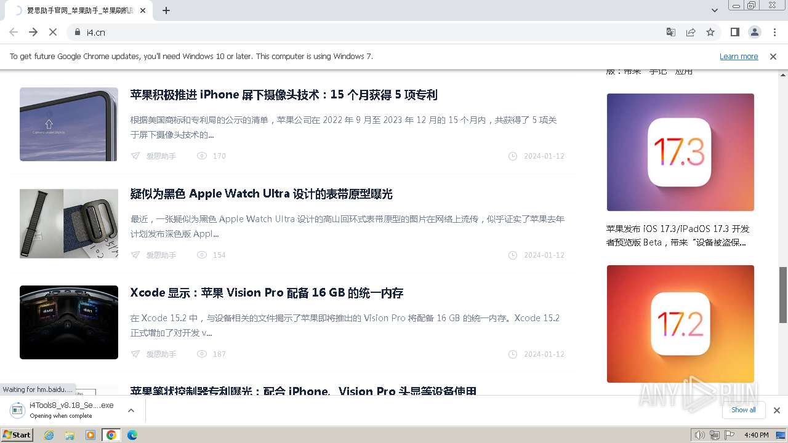Open Apple Watch band prototype thumbnail

(69, 223)
